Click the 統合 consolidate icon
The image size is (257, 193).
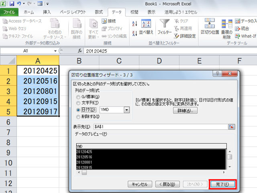[x=237, y=29]
